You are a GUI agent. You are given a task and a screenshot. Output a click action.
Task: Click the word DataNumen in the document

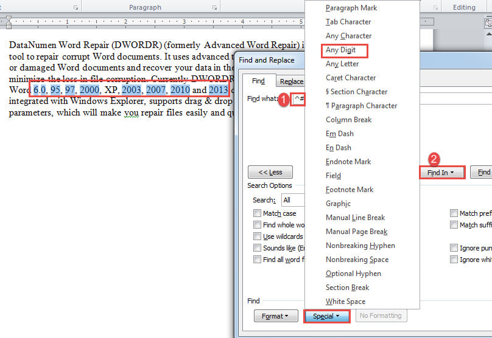pyautogui.click(x=32, y=45)
